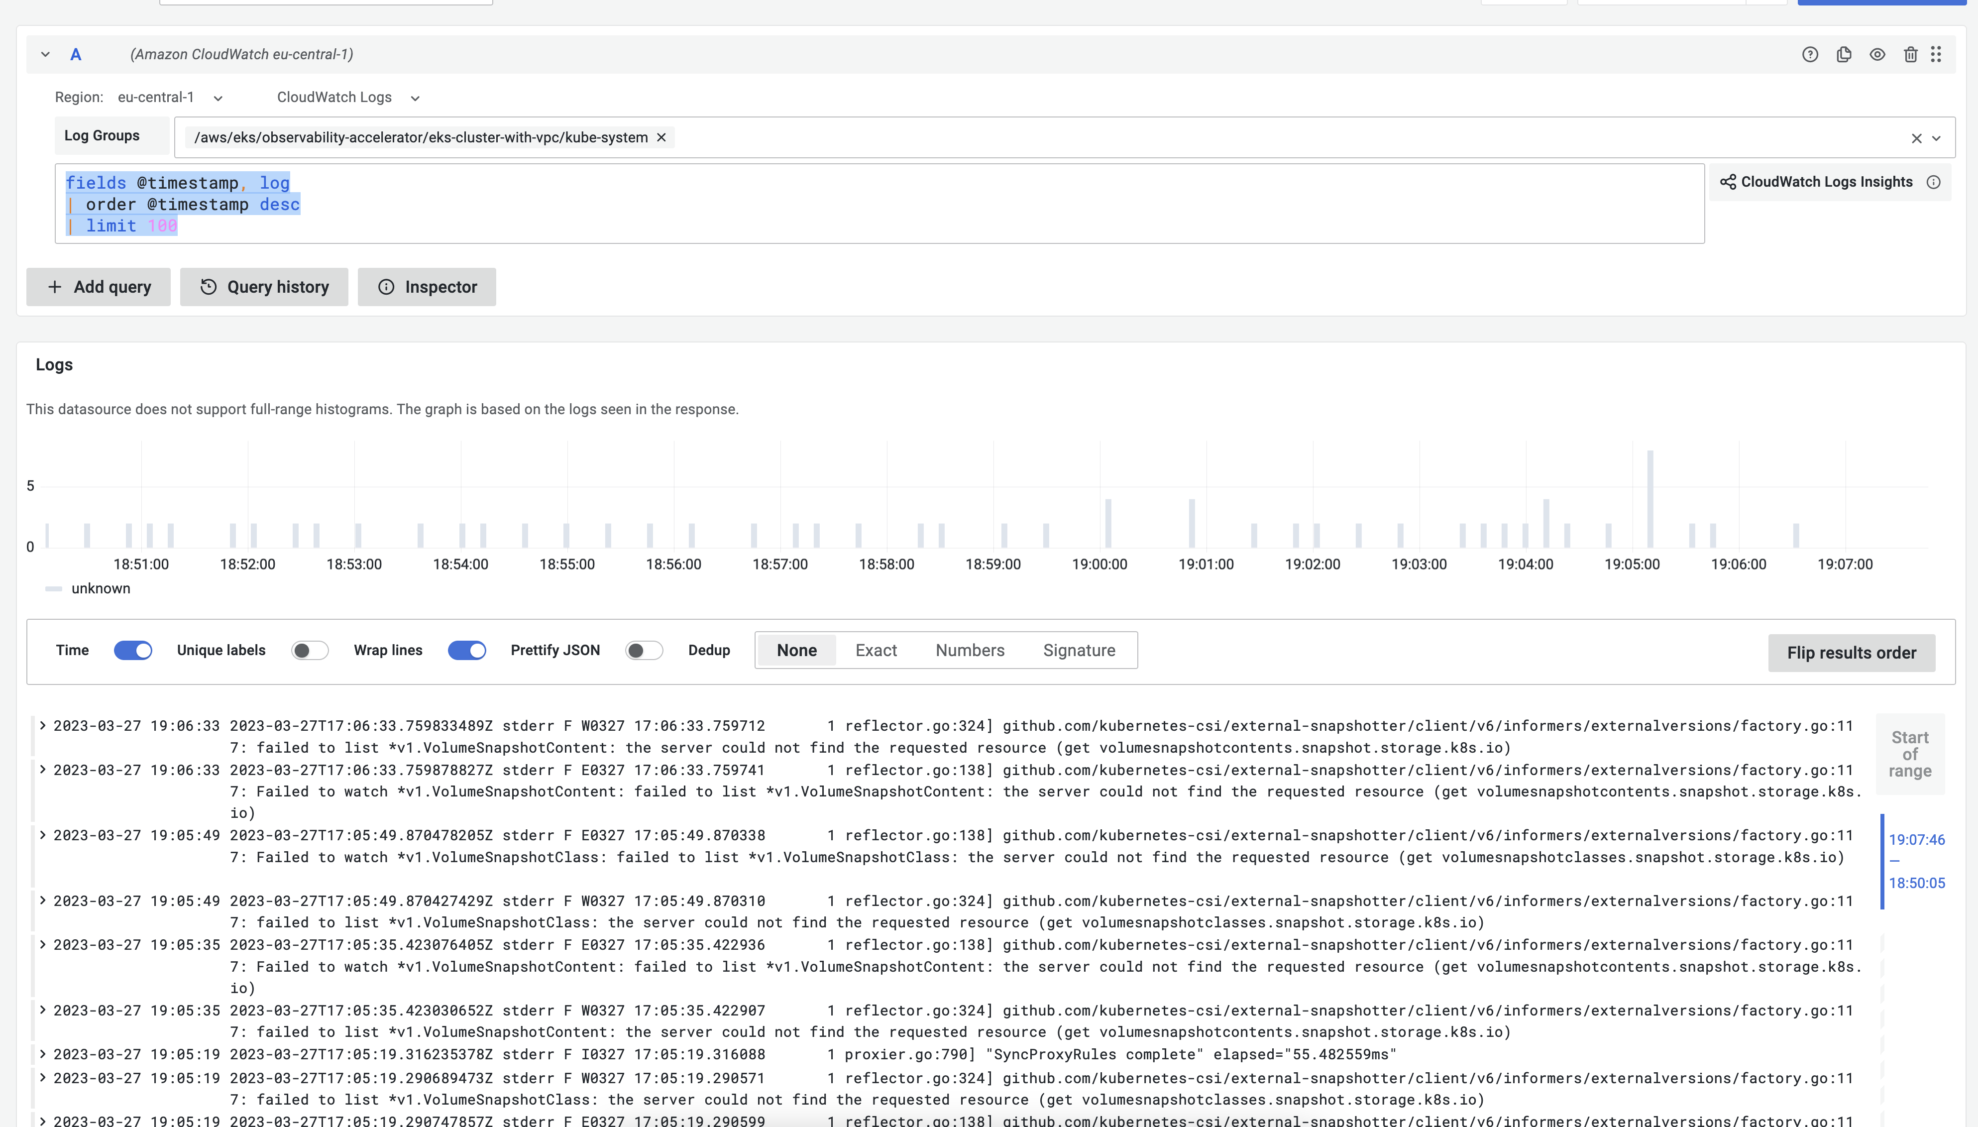Expand the 19:05:35 E0327 log row
Screen dimensions: 1978x1127
coord(43,944)
